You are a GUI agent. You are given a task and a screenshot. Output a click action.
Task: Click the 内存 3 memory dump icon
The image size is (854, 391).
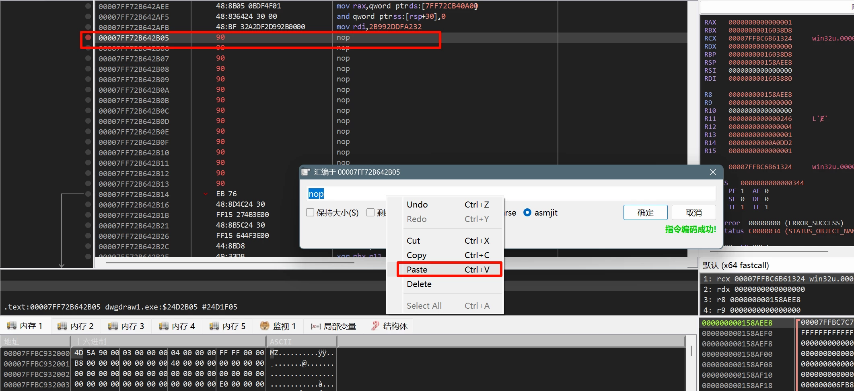tap(113, 326)
